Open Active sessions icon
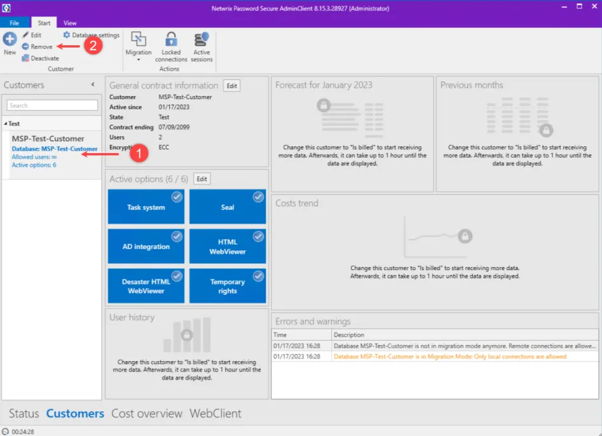Screen dimensions: 602x436 coord(202,39)
